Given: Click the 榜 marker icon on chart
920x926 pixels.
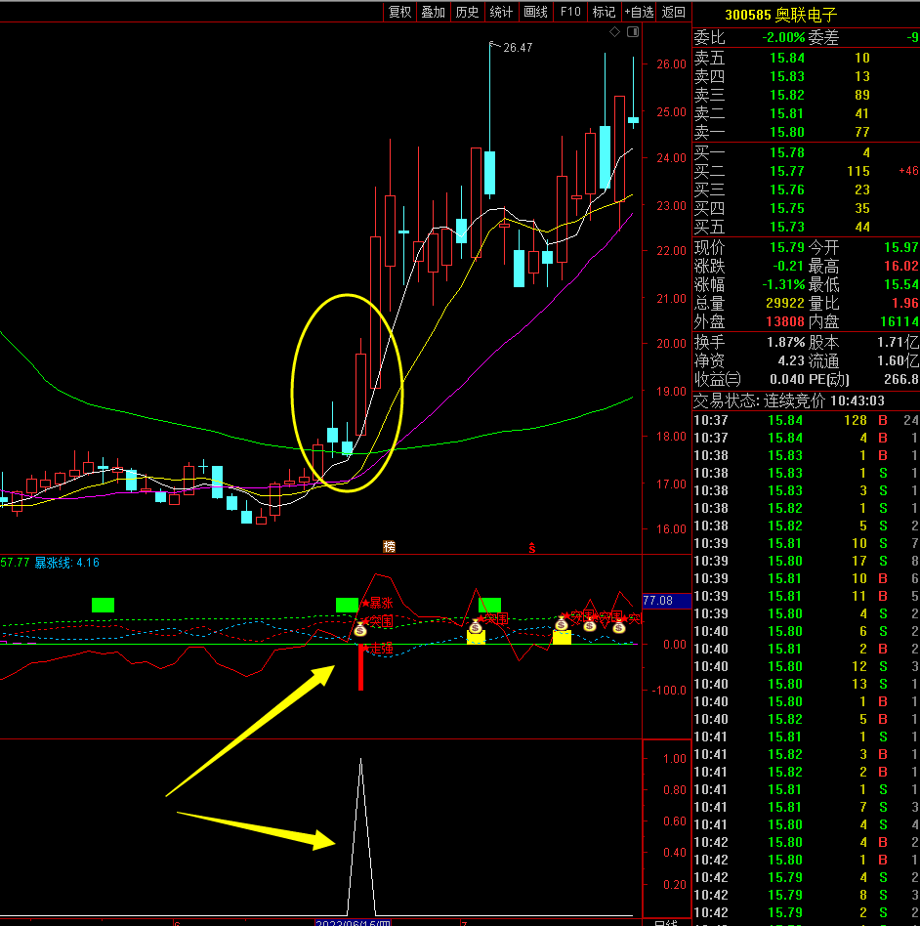Looking at the screenshot, I should click(x=389, y=546).
